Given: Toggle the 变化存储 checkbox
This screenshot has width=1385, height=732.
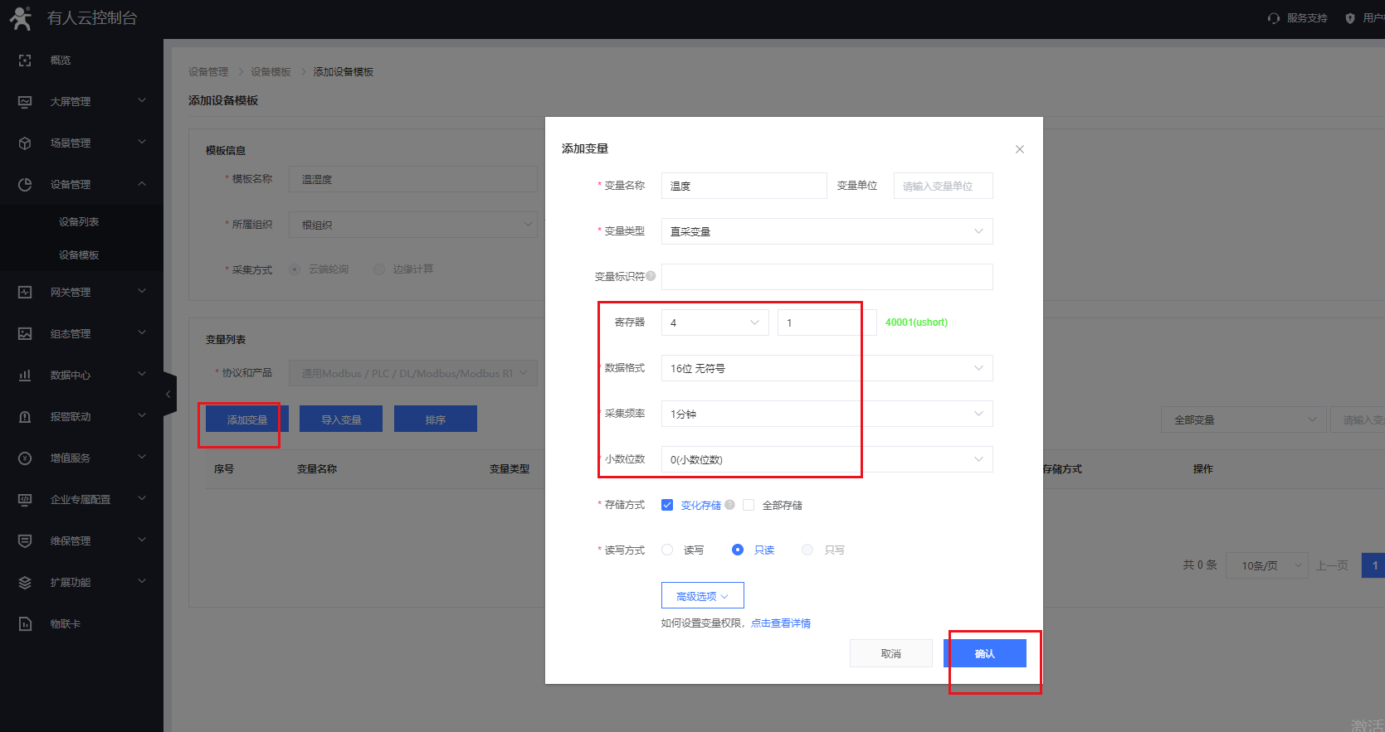Looking at the screenshot, I should click(x=667, y=505).
